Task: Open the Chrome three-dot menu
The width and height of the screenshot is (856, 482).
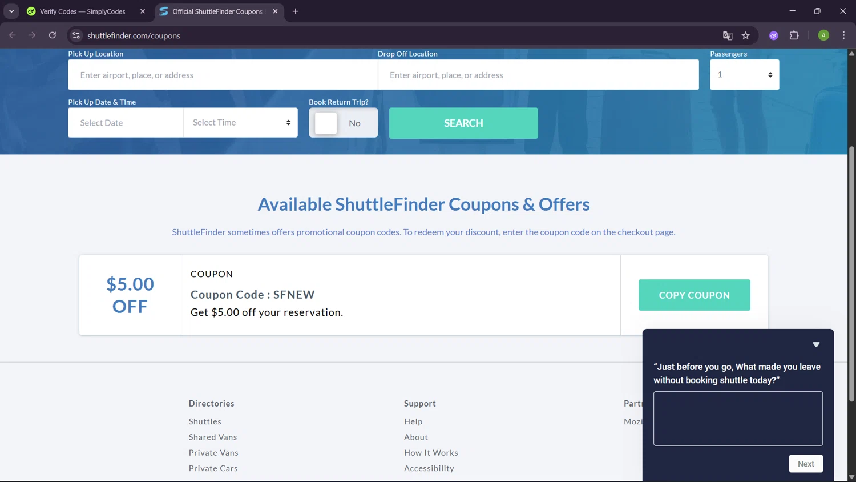Action: (x=843, y=35)
